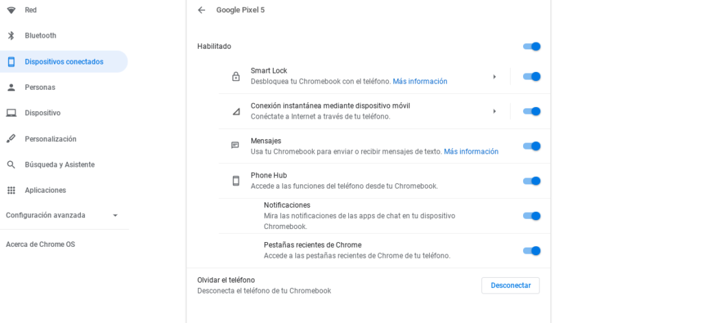Switch off Pestañas recientes de Chrome toggle
Viewport: 702px width, 323px height.
point(532,251)
